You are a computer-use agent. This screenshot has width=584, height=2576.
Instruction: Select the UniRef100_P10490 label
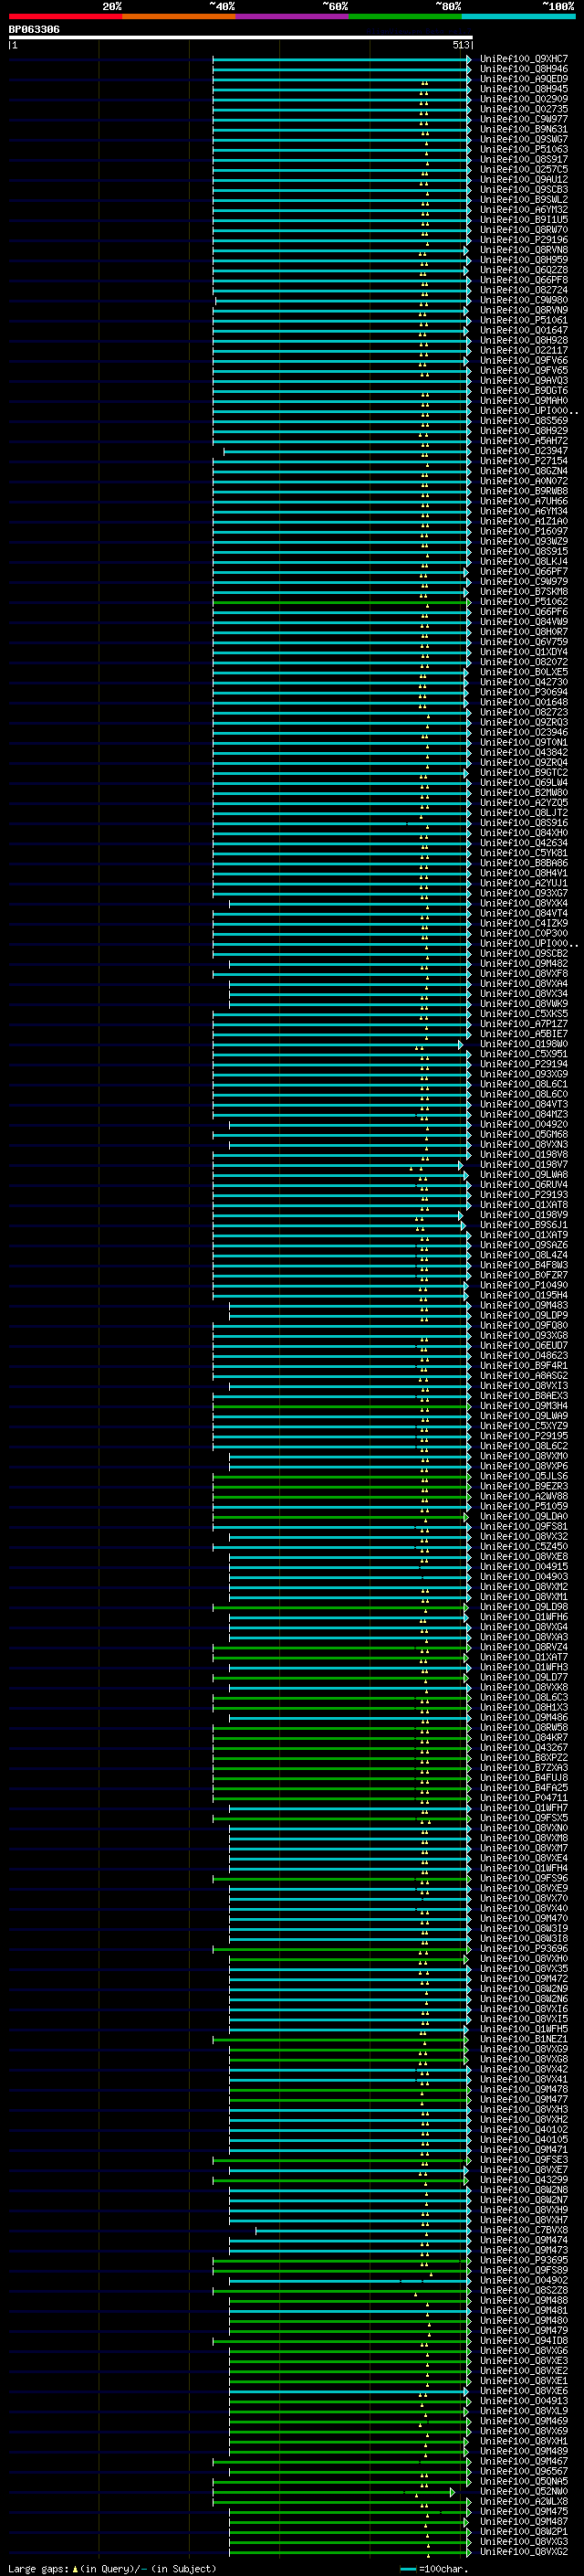coord(523,1285)
